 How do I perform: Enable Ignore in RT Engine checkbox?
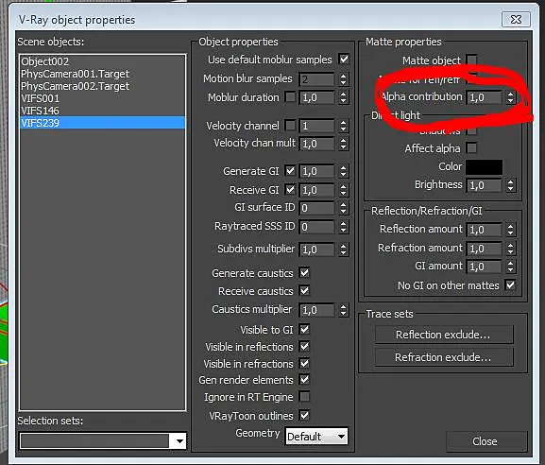304,397
